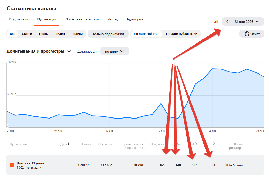The width and height of the screenshot is (269, 177).
Task: Click the total reads value 30 798
Action: [x=138, y=165]
